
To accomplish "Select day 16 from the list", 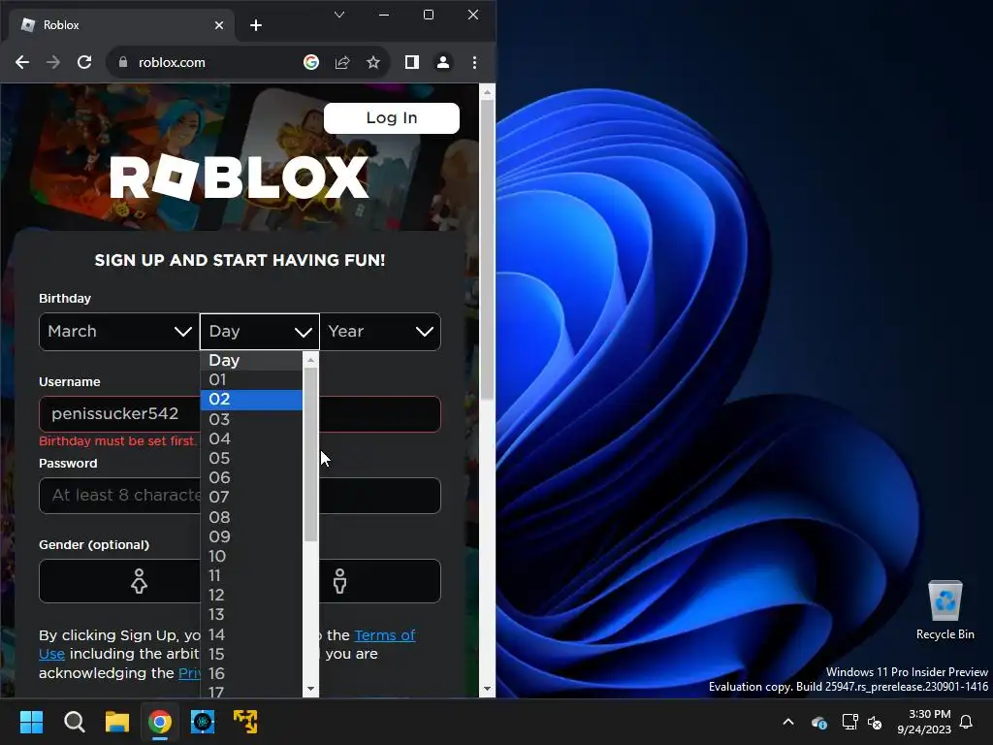I will [251, 673].
